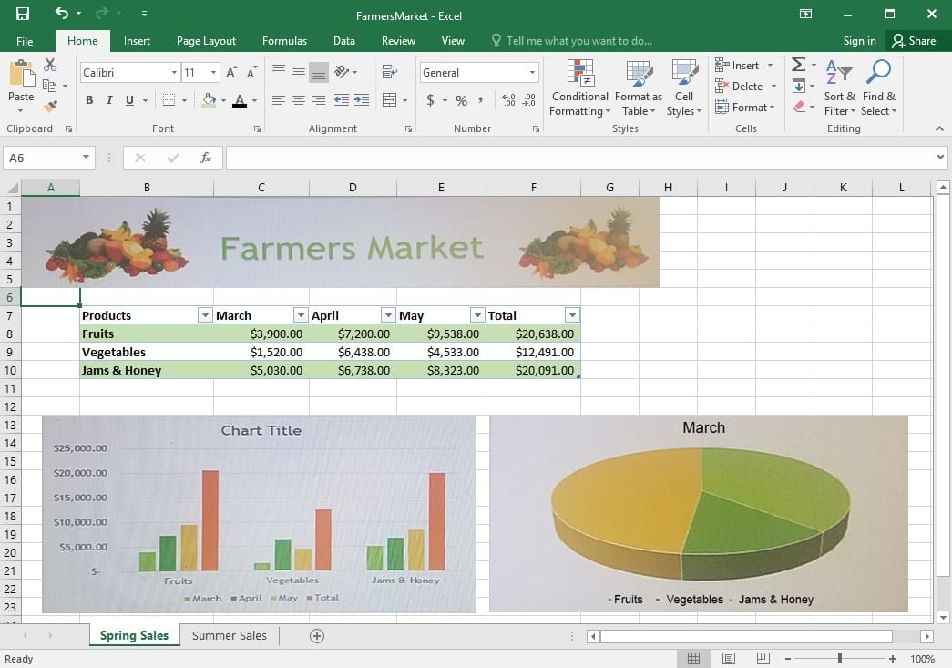Click the Sign in link
This screenshot has height=668, width=952.
(x=859, y=41)
